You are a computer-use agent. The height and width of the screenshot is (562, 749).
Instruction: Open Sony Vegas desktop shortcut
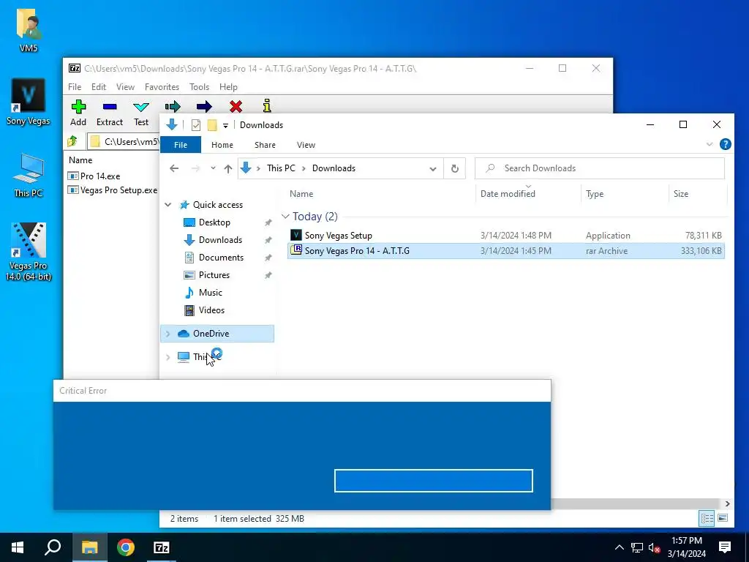coord(29,102)
